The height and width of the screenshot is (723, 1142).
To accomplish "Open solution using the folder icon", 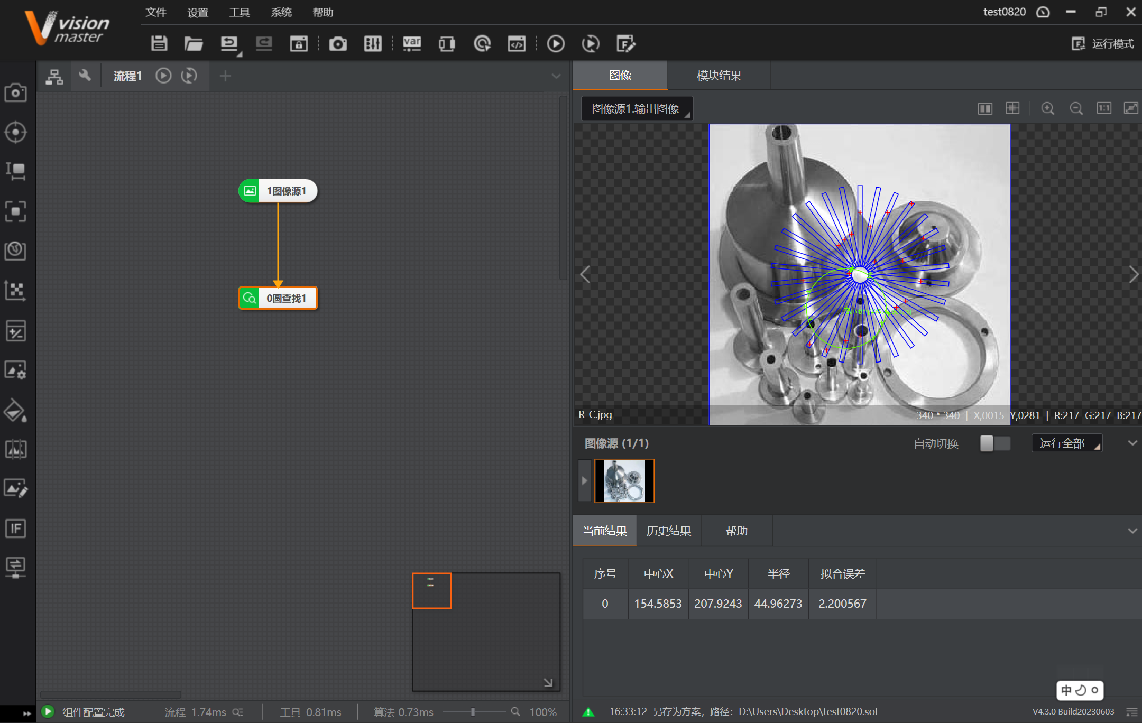I will pyautogui.click(x=194, y=43).
